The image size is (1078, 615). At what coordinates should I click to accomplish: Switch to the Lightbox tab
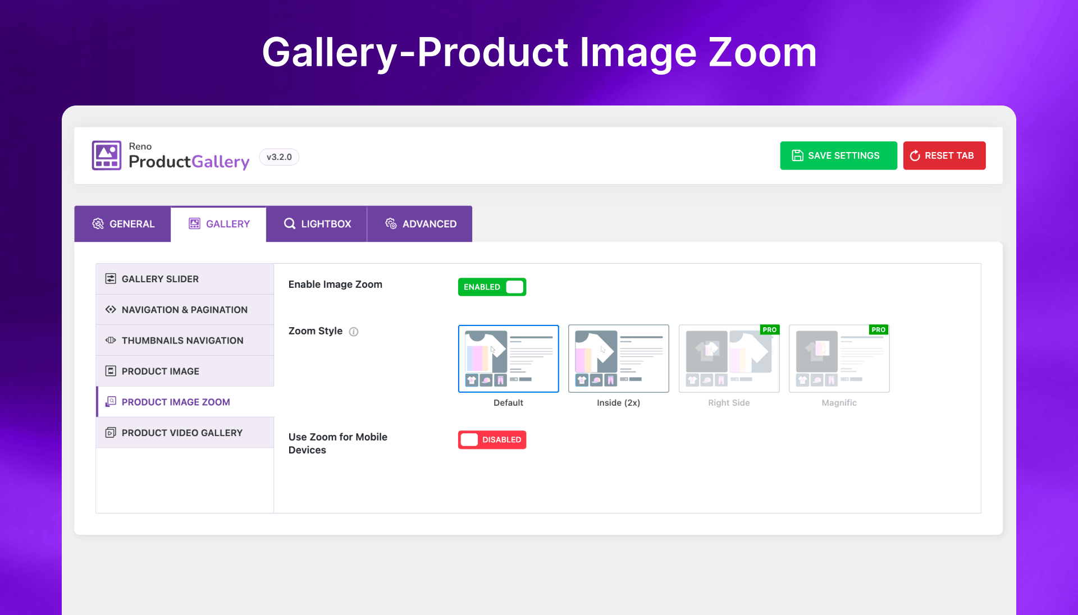pos(317,224)
